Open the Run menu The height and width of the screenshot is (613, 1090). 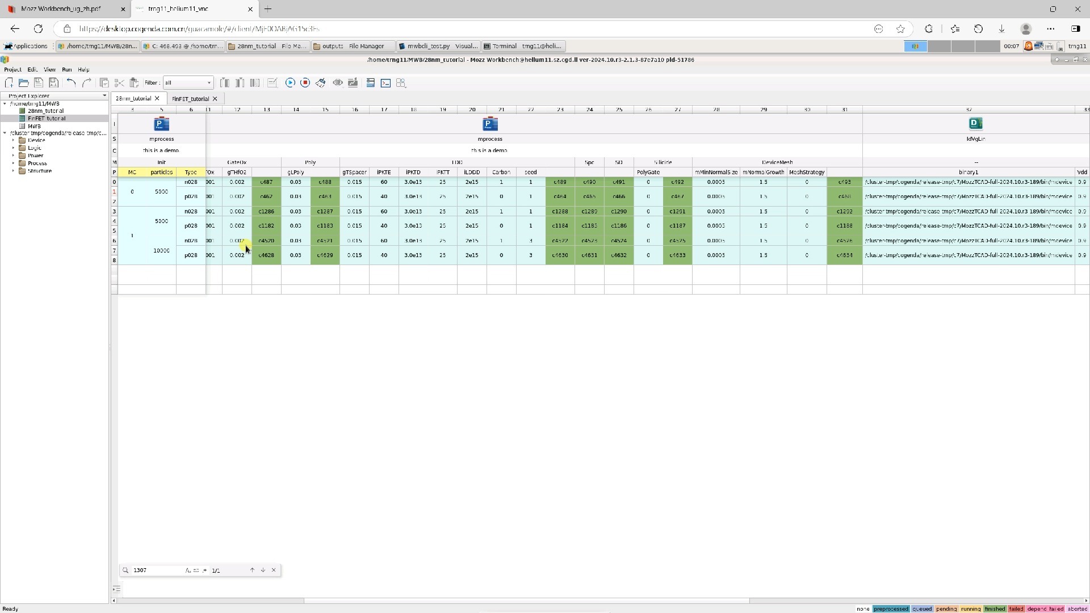66,70
